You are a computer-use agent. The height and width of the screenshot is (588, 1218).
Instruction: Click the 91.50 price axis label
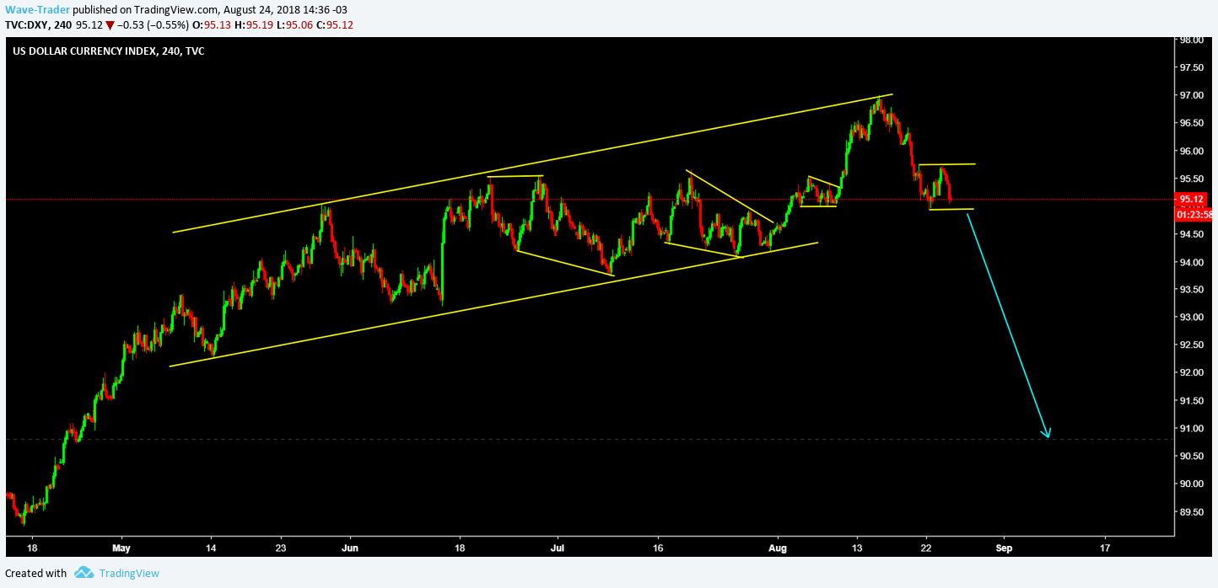click(x=1191, y=400)
